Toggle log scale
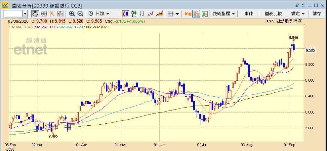The height and width of the screenshot is (151, 327). (x=188, y=14)
